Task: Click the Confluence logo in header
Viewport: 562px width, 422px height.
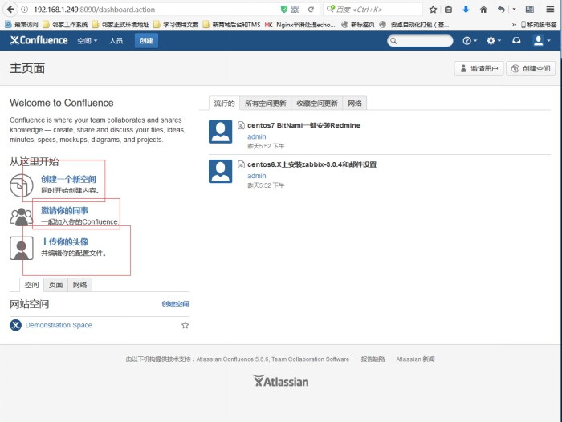Action: (39, 40)
